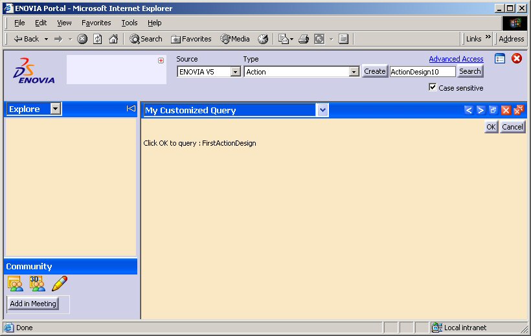Click the Address bar label
This screenshot has width=531, height=336.
pyautogui.click(x=511, y=39)
